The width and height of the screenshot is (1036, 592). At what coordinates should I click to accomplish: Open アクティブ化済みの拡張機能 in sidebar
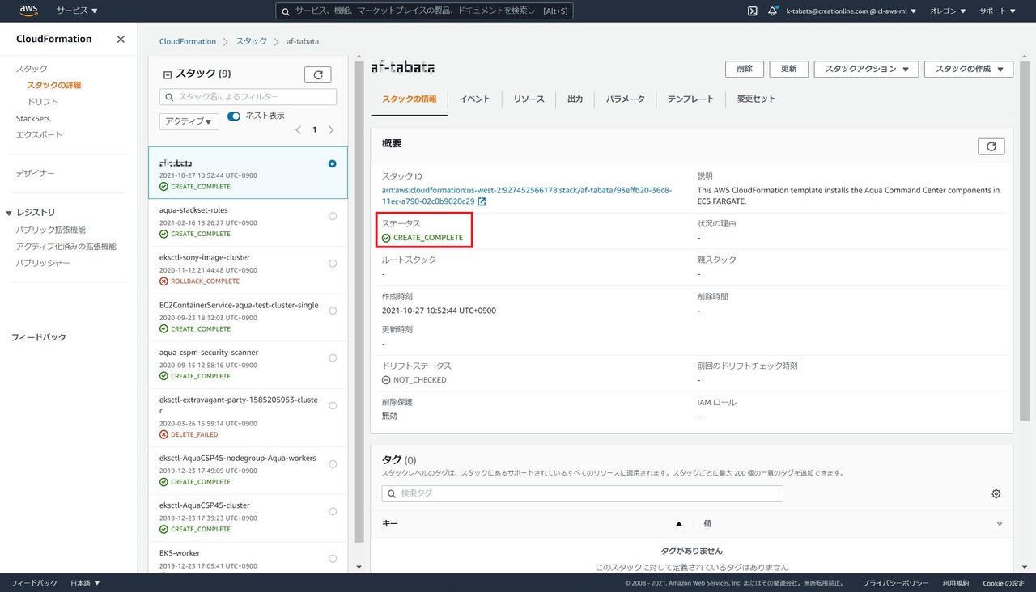pyautogui.click(x=66, y=246)
